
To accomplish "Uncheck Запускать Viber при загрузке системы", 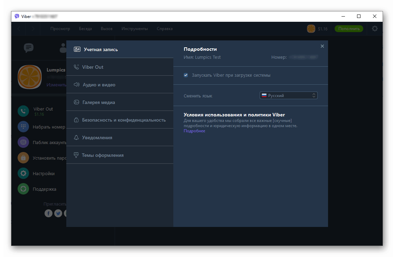I will point(186,75).
